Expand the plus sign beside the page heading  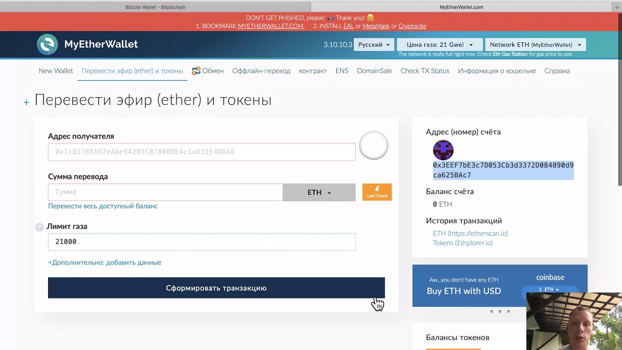coord(26,102)
